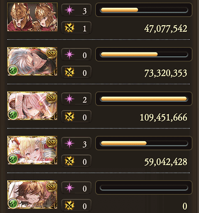Click crossed-swords badge icon showing 1
Viewport: 199px width, 213px height.
69,28
